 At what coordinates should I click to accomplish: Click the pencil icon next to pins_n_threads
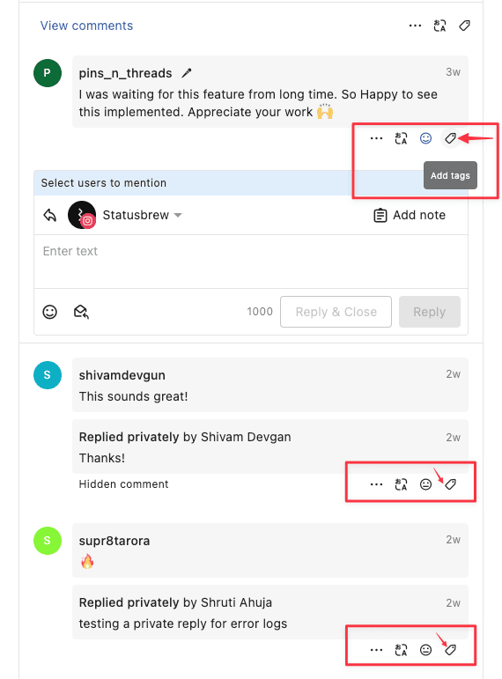(186, 73)
